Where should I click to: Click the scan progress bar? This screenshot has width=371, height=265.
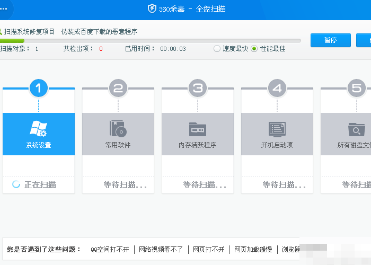click(x=151, y=41)
